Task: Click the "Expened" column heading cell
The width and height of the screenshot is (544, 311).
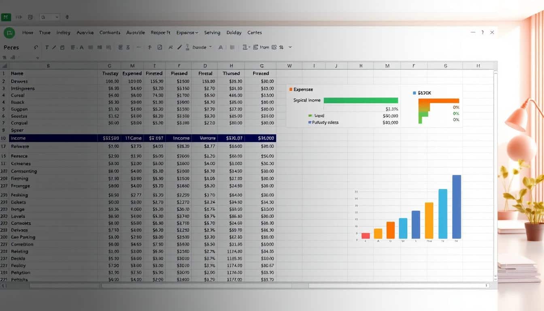Action: coord(132,74)
